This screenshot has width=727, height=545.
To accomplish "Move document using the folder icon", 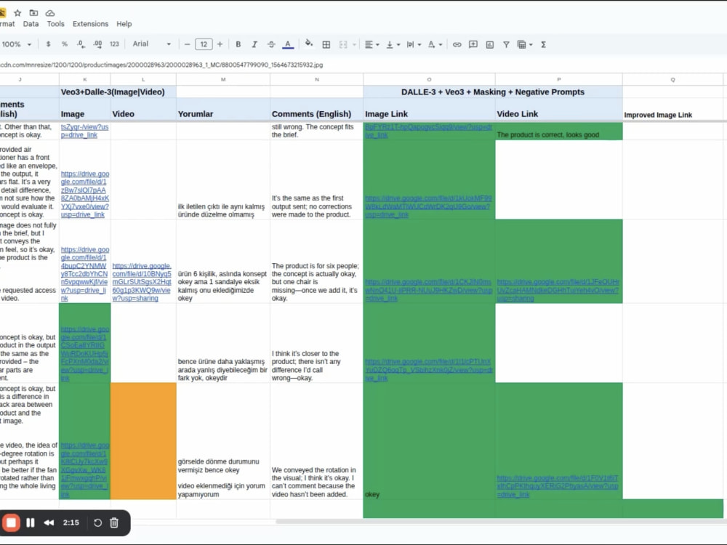I will click(33, 12).
